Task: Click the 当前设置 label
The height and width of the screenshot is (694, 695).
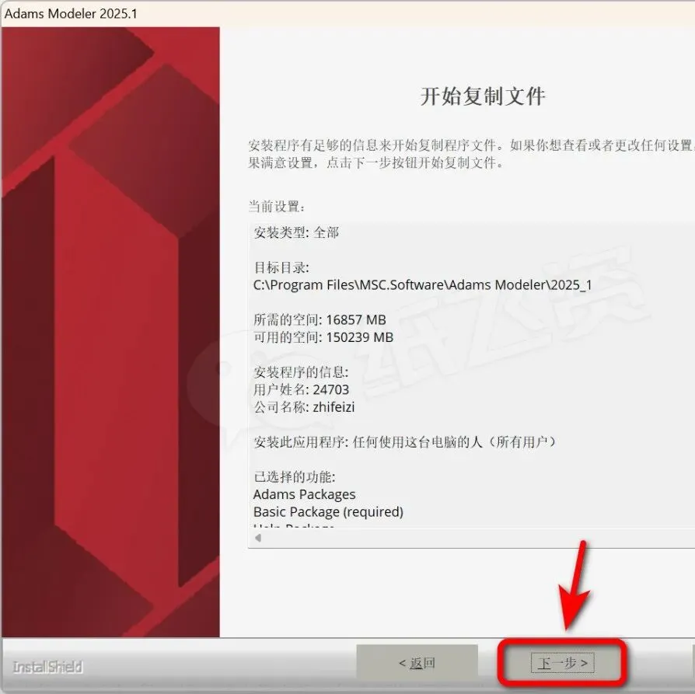Action: (x=277, y=207)
